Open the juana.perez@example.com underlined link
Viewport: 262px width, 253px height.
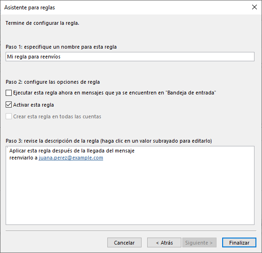point(71,158)
